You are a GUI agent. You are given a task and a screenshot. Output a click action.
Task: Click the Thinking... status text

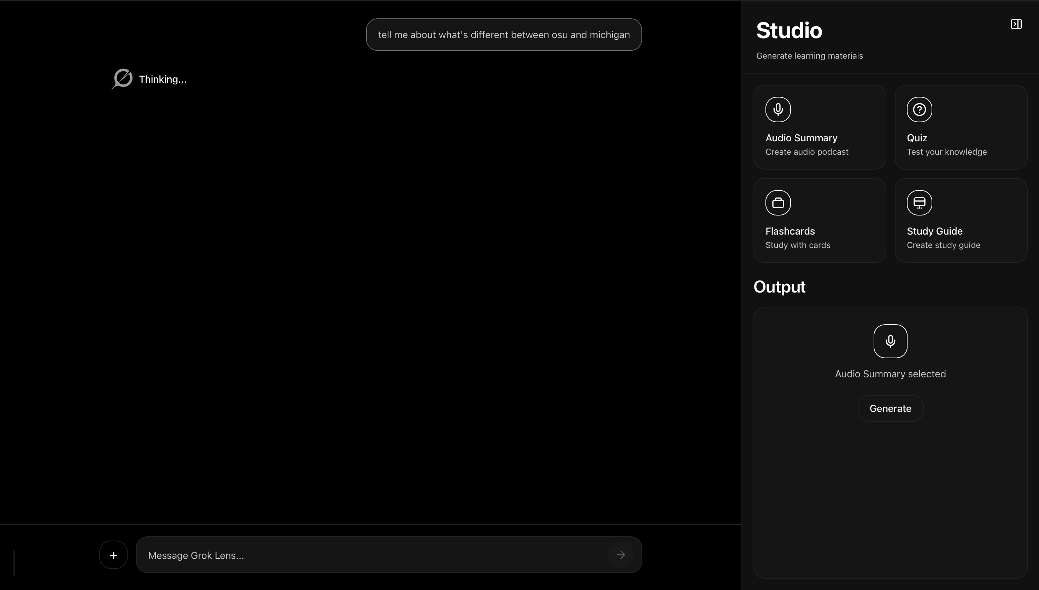coord(163,79)
